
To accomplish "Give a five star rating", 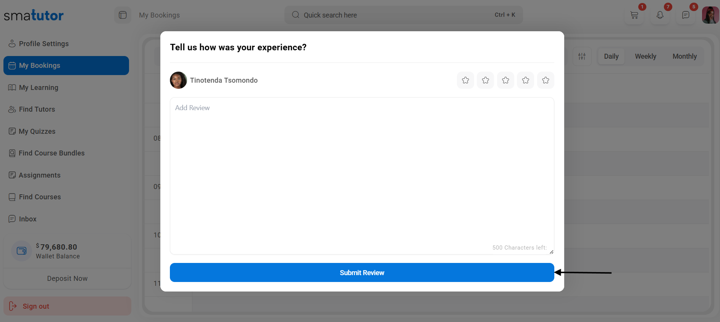I will pyautogui.click(x=546, y=80).
